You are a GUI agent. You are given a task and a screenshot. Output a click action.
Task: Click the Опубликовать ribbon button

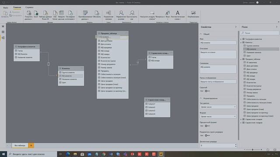click(193, 14)
